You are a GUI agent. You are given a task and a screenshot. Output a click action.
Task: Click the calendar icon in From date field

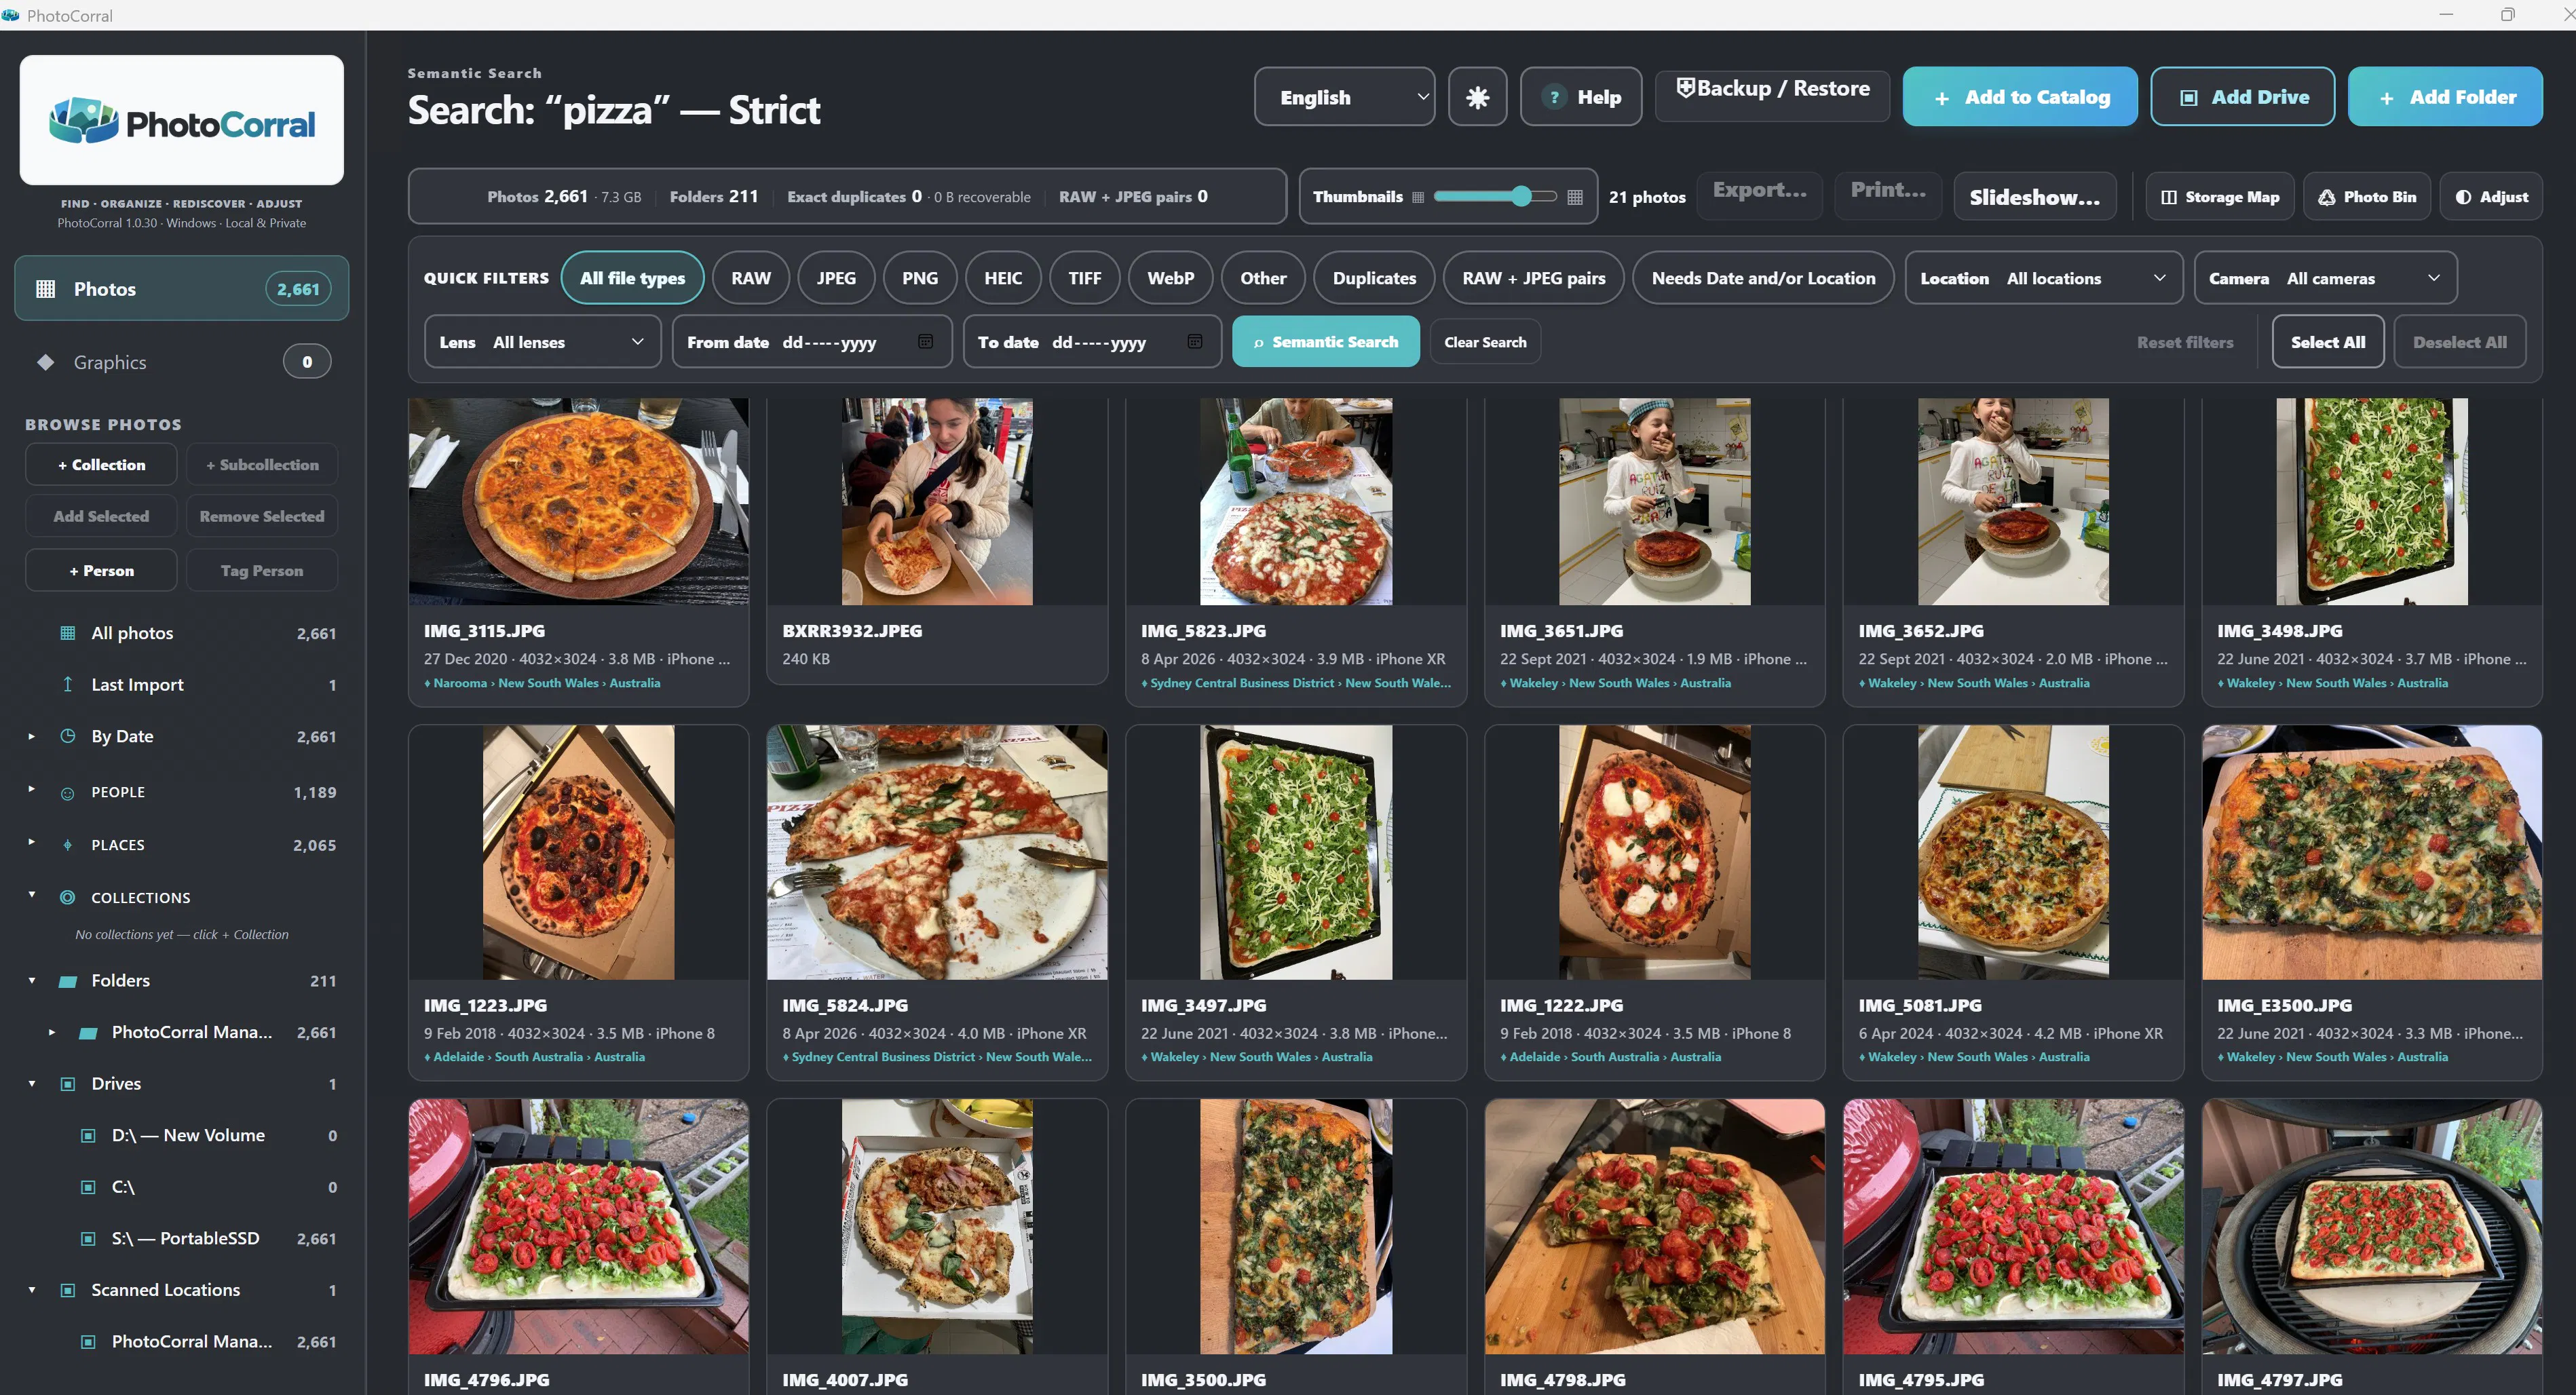click(926, 342)
